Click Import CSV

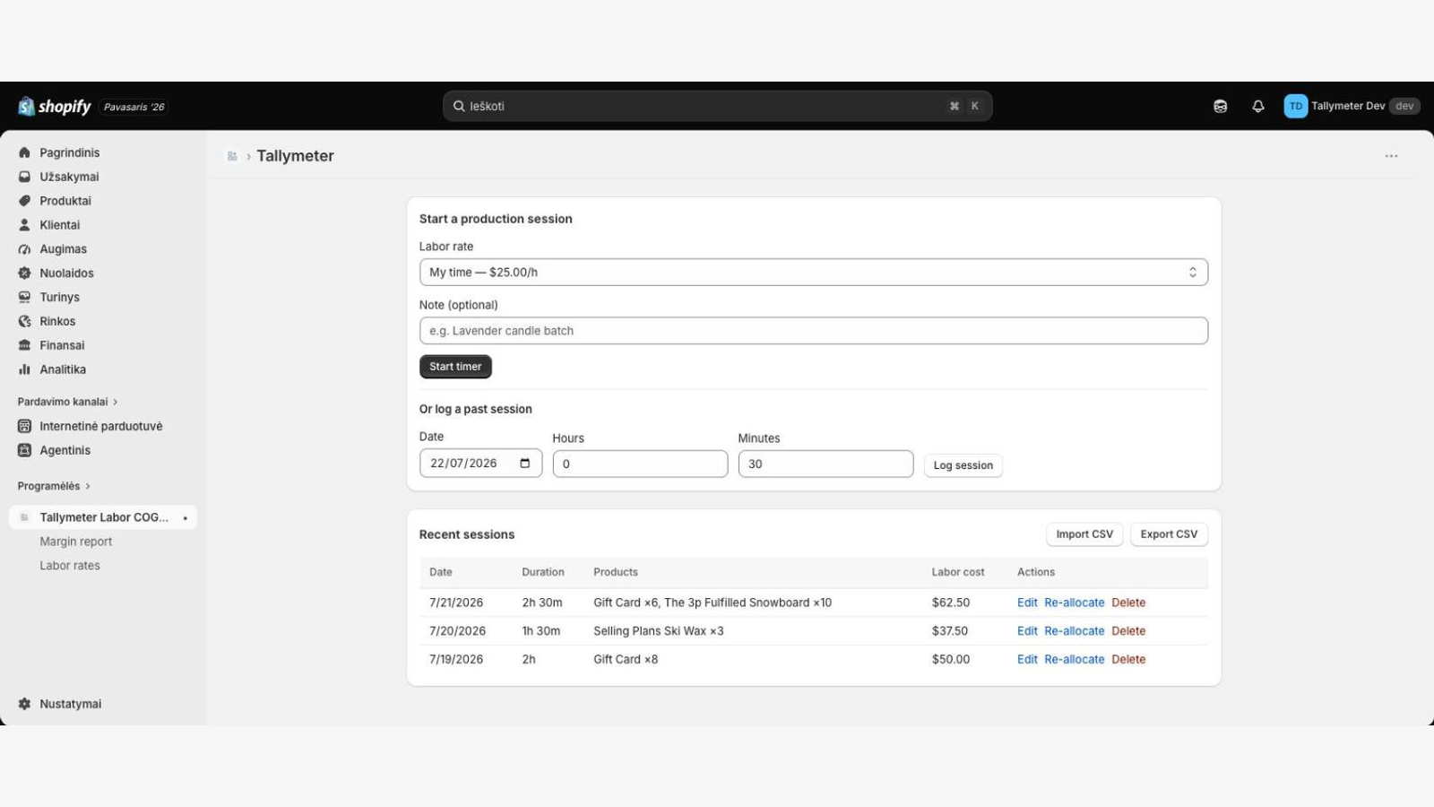(x=1084, y=534)
